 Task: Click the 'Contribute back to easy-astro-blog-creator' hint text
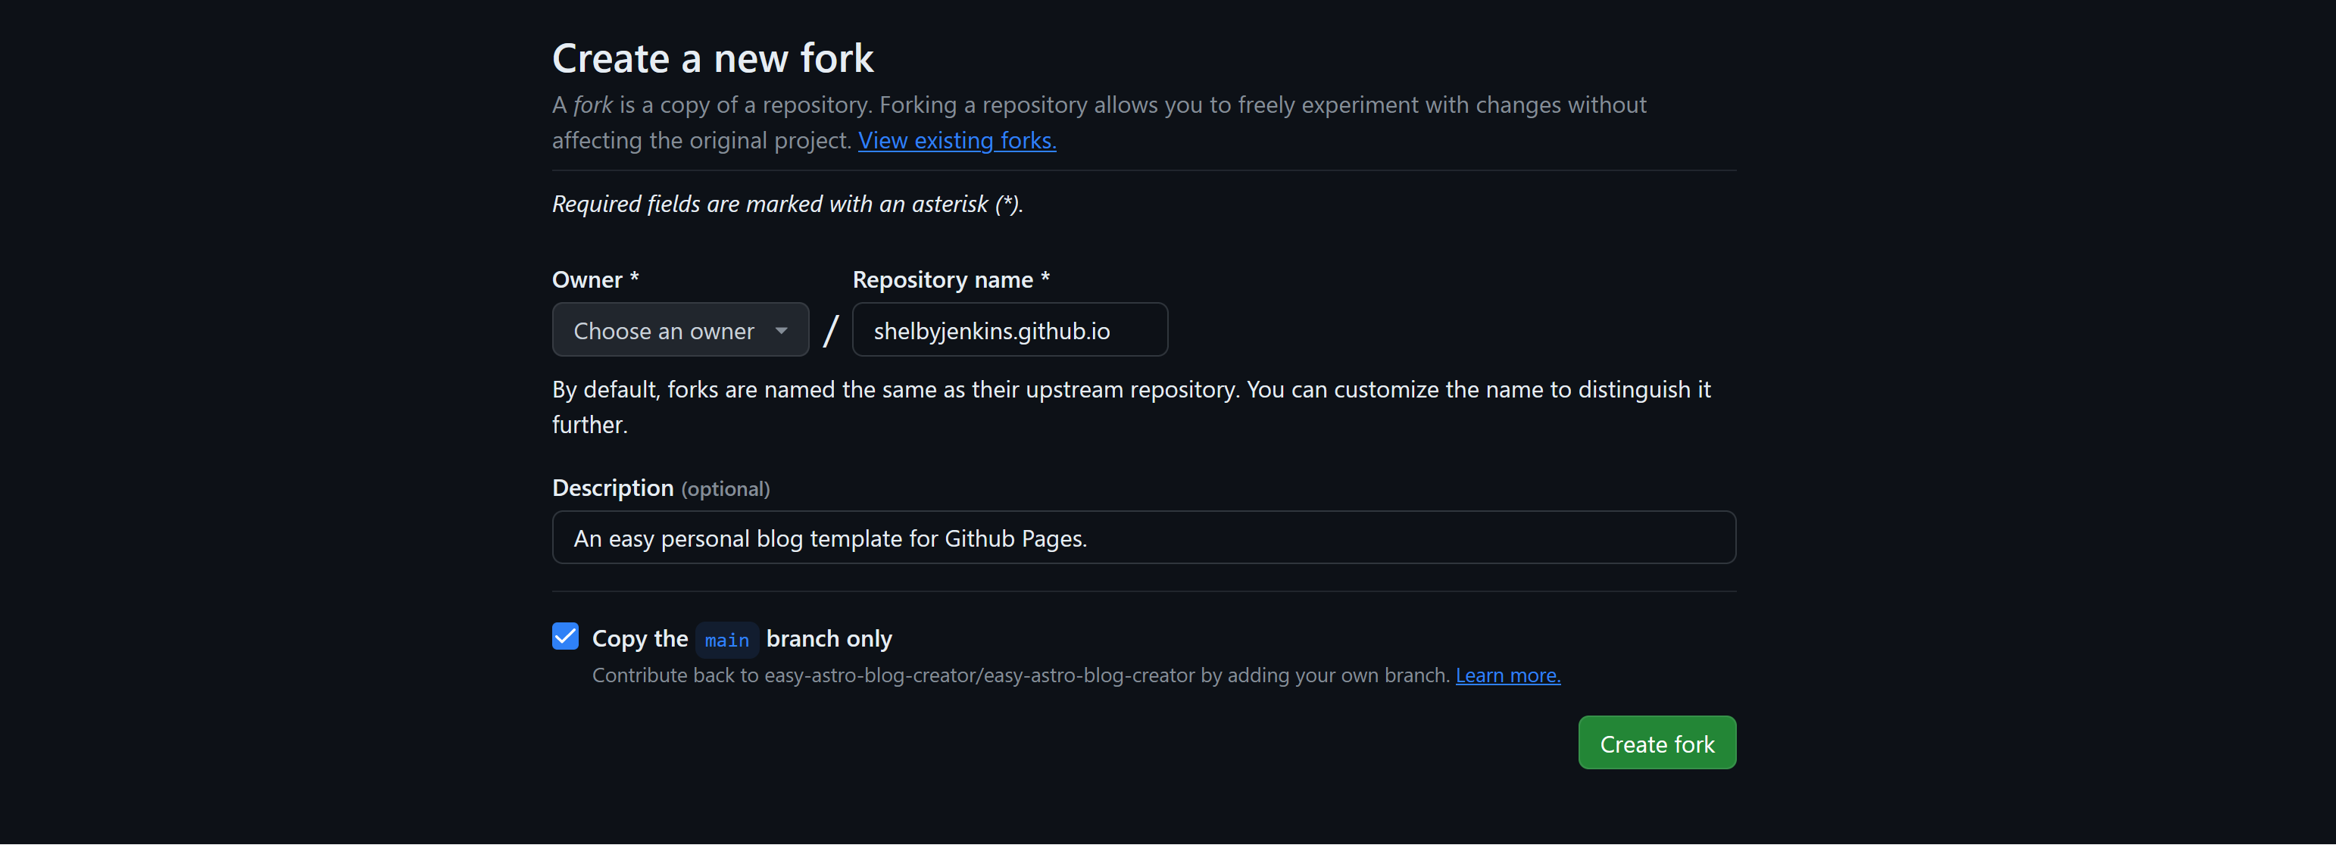(1020, 675)
